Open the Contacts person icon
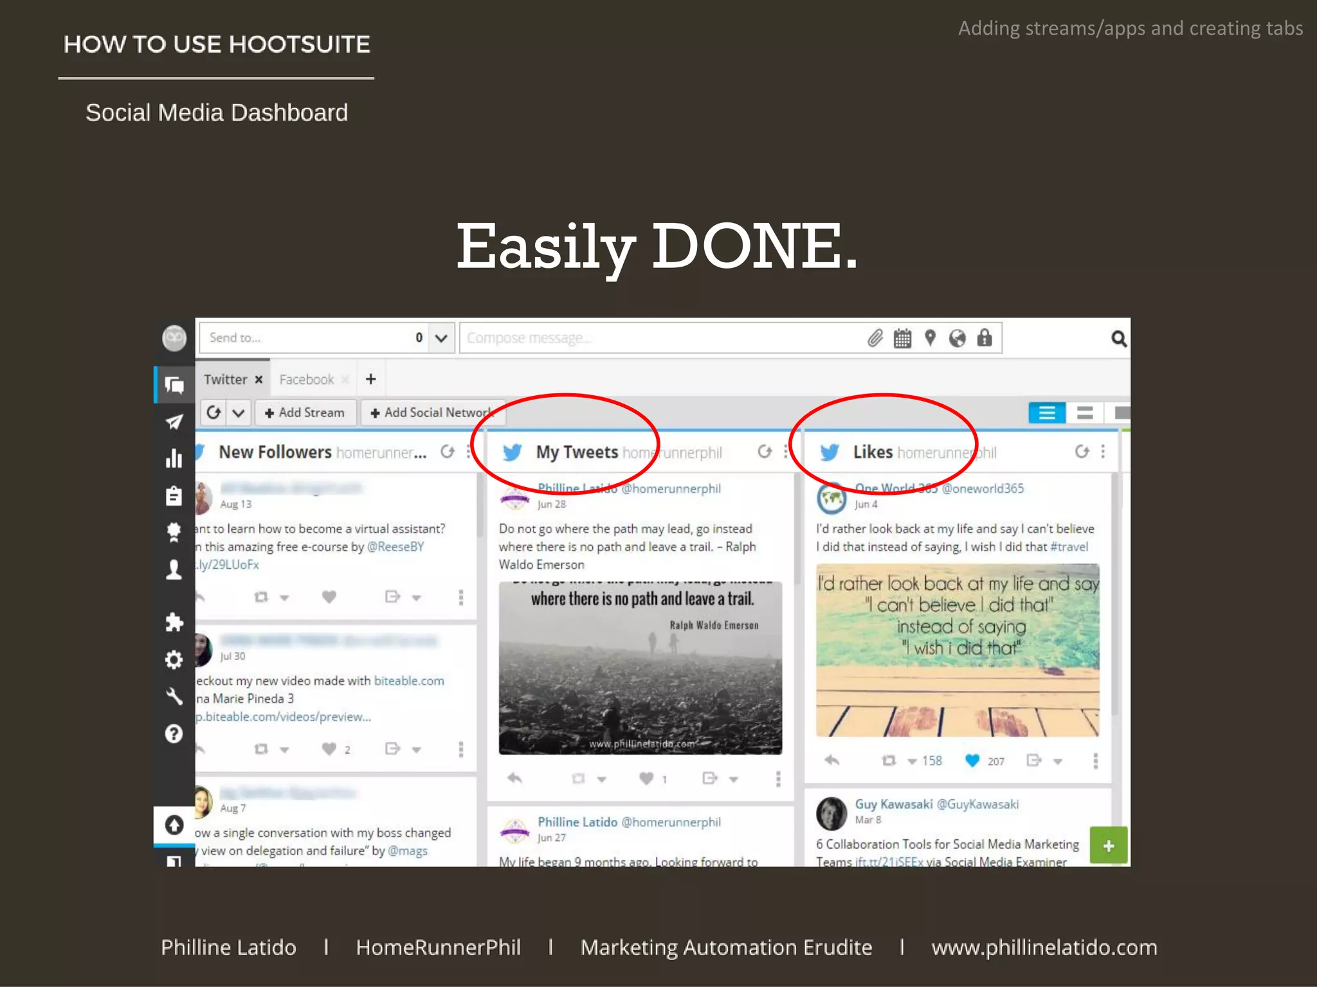The image size is (1317, 987). (x=174, y=569)
